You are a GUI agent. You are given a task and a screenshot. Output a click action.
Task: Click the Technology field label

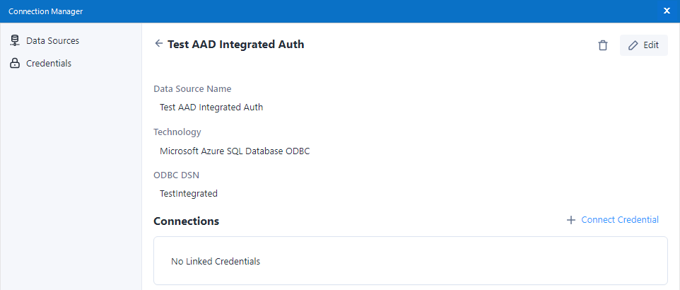pos(177,132)
